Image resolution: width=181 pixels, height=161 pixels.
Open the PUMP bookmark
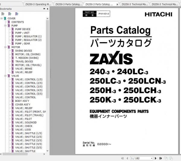pos(14,26)
